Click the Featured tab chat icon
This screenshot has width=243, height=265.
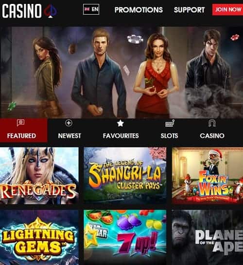(x=20, y=123)
